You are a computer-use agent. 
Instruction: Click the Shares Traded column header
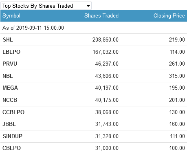(101, 15)
